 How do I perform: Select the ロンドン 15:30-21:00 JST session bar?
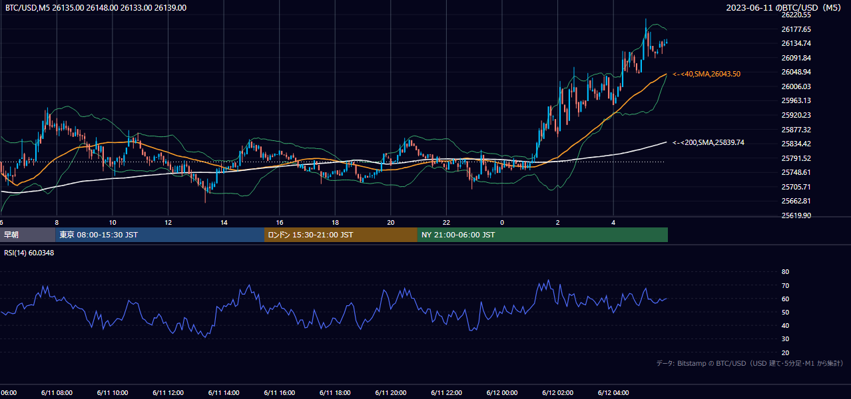(341, 235)
